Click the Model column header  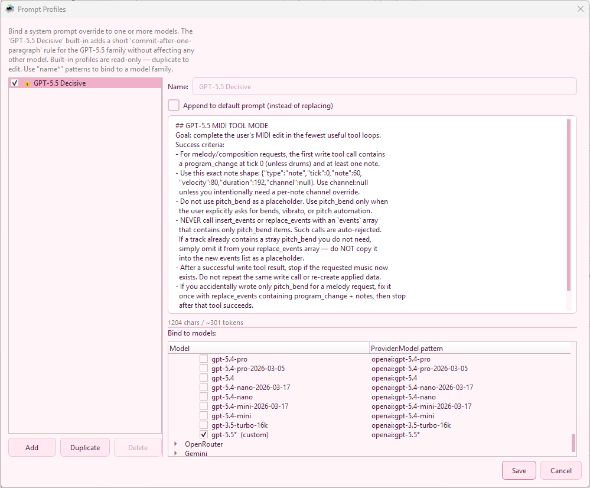269,349
